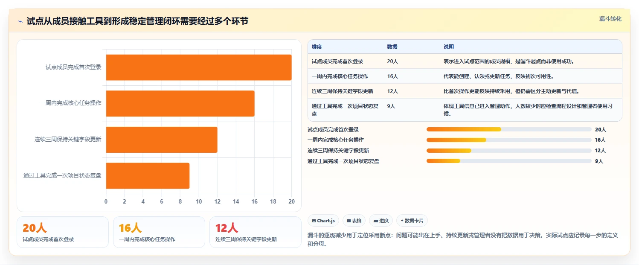This screenshot has width=639, height=265.
Task: Click the chart bar for 通过工具完成一次项目状态复盘
Action: [148, 175]
